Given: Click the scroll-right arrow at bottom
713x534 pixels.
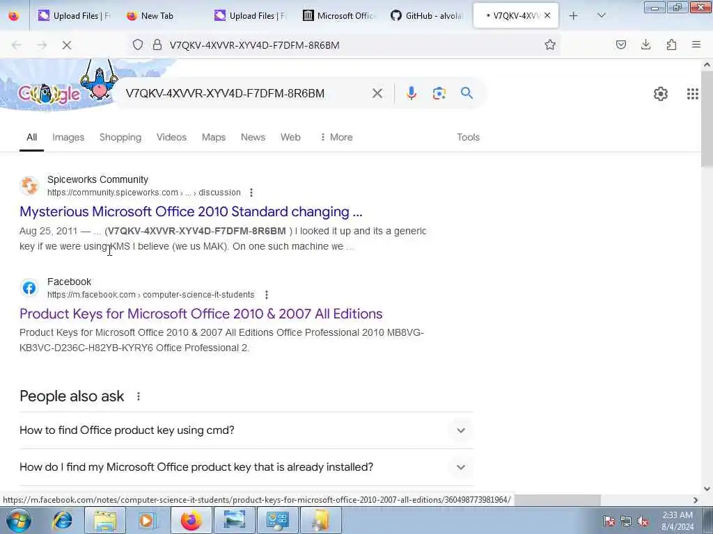Looking at the screenshot, I should click(x=696, y=500).
